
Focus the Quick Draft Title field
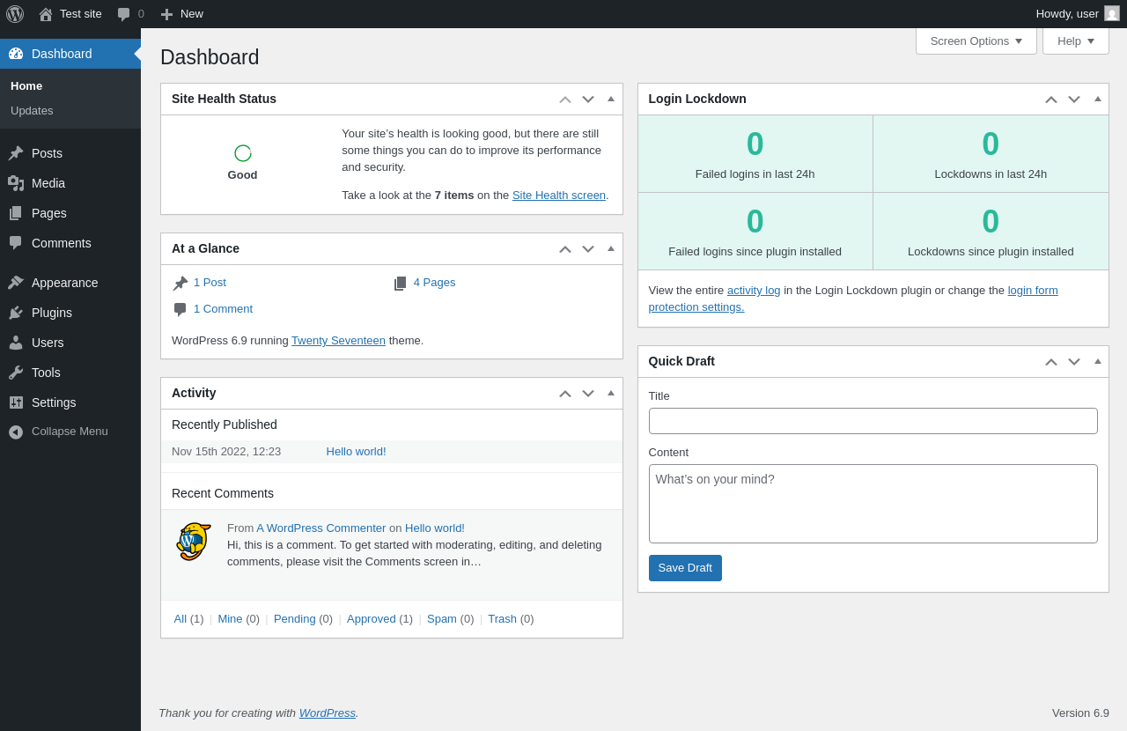(873, 421)
